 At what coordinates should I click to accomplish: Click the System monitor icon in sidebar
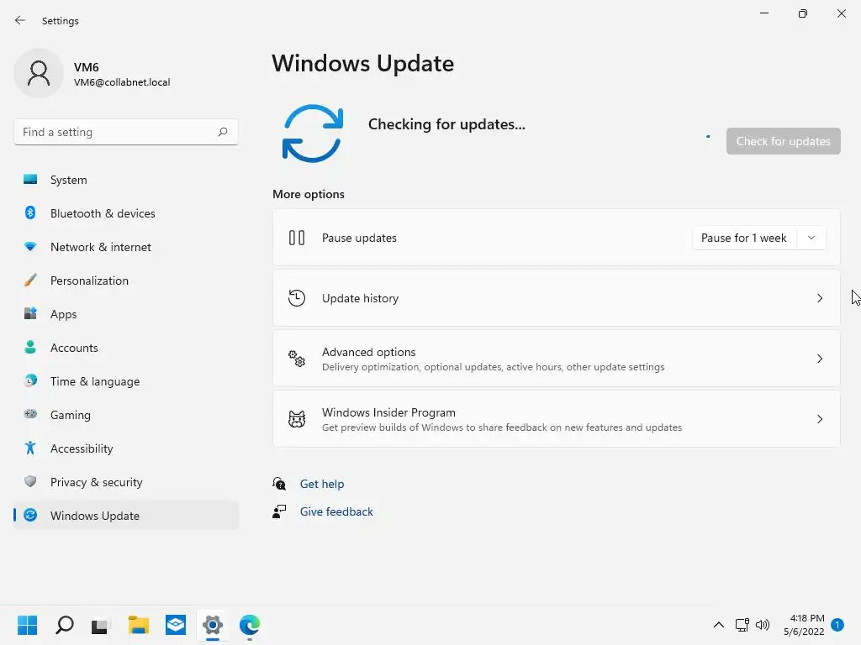(30, 180)
